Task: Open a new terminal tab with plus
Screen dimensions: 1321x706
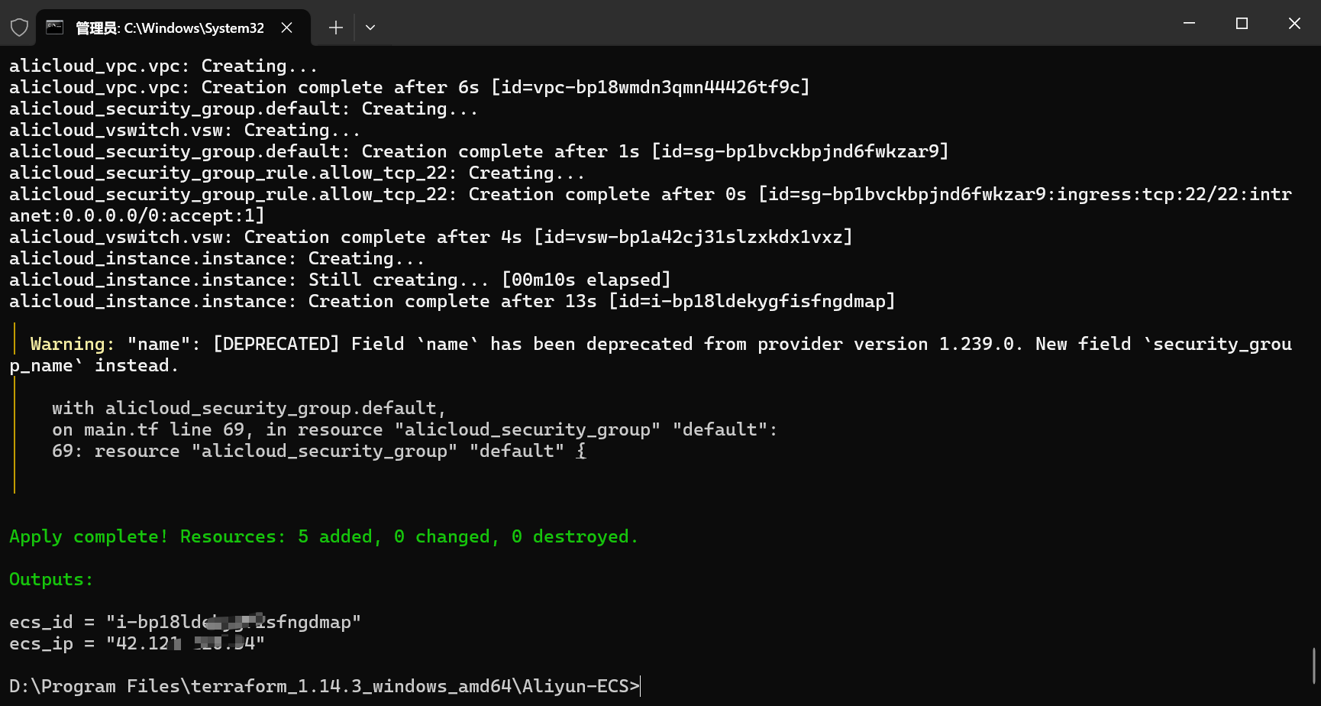Action: coord(335,28)
